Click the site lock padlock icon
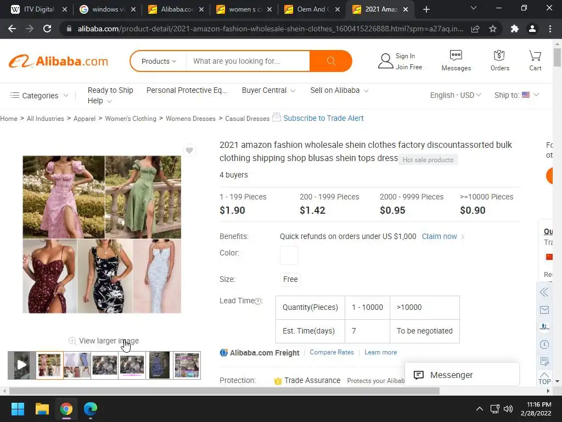 [x=69, y=29]
